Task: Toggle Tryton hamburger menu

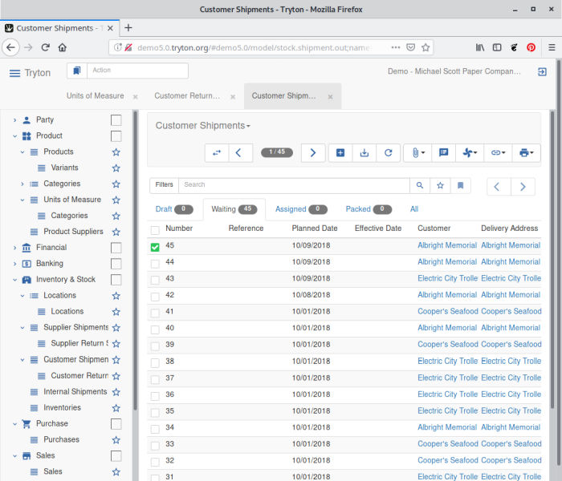Action: [14, 74]
